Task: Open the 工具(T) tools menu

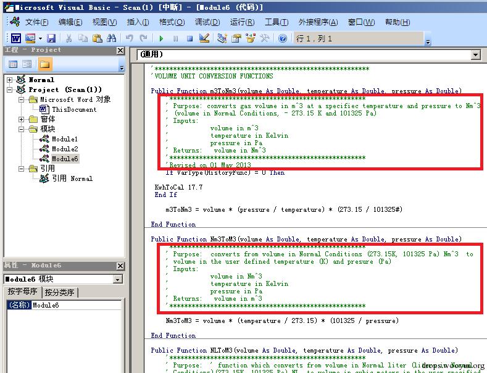Action: (277, 22)
